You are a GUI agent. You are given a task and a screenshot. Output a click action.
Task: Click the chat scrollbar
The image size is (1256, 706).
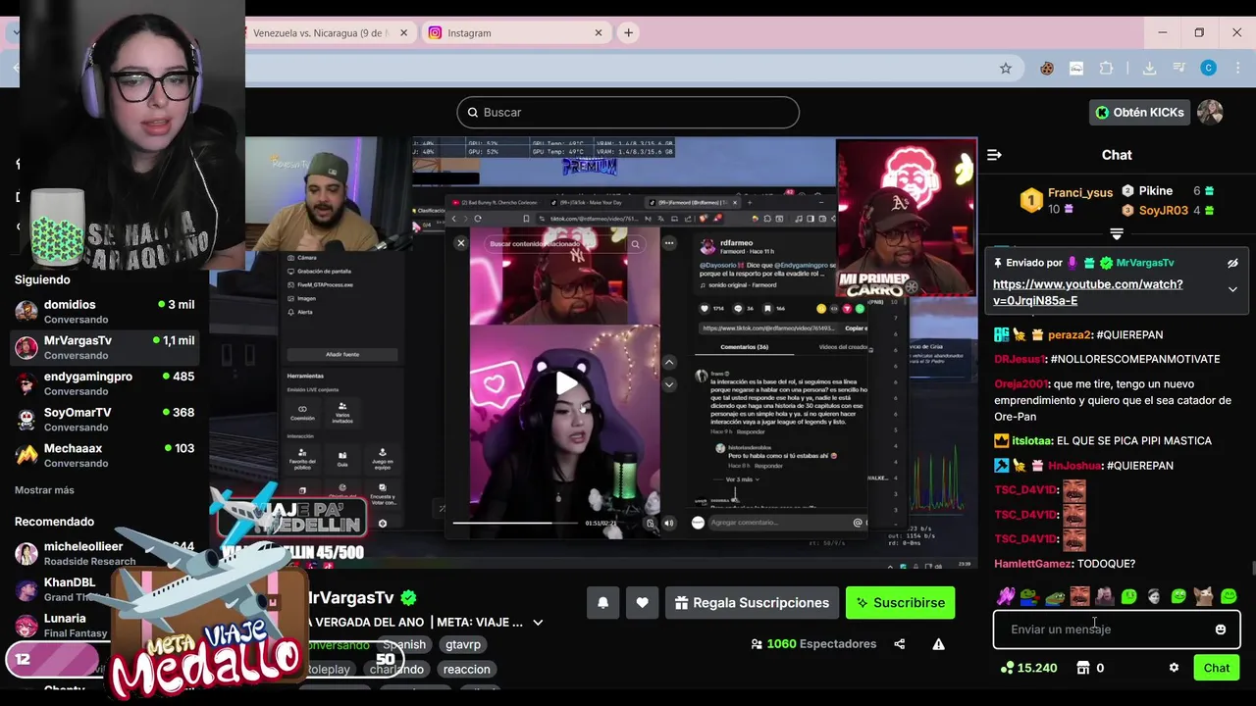click(x=1252, y=568)
